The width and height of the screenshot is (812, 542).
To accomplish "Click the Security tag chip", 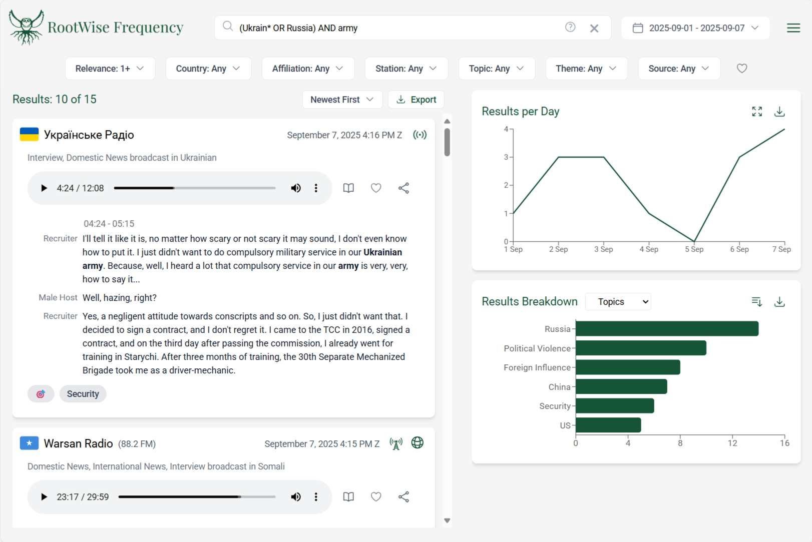I will tap(83, 394).
